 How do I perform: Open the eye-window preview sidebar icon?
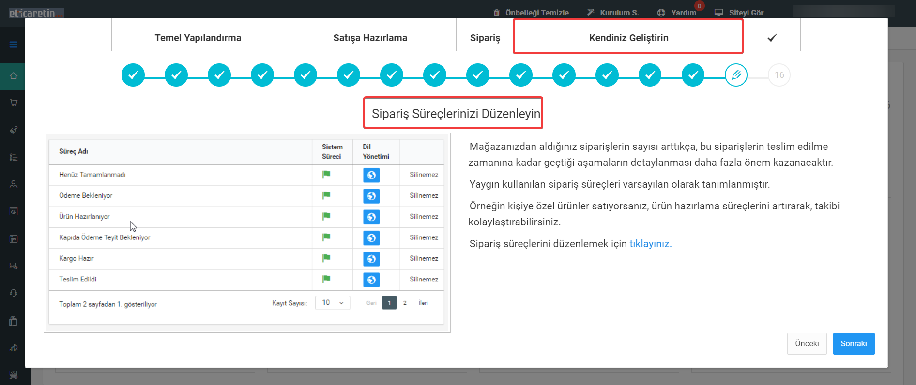(14, 211)
